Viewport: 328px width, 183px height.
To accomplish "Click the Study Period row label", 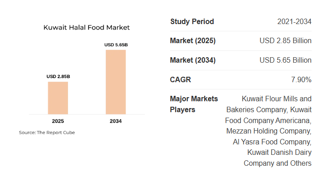I will click(x=192, y=21).
